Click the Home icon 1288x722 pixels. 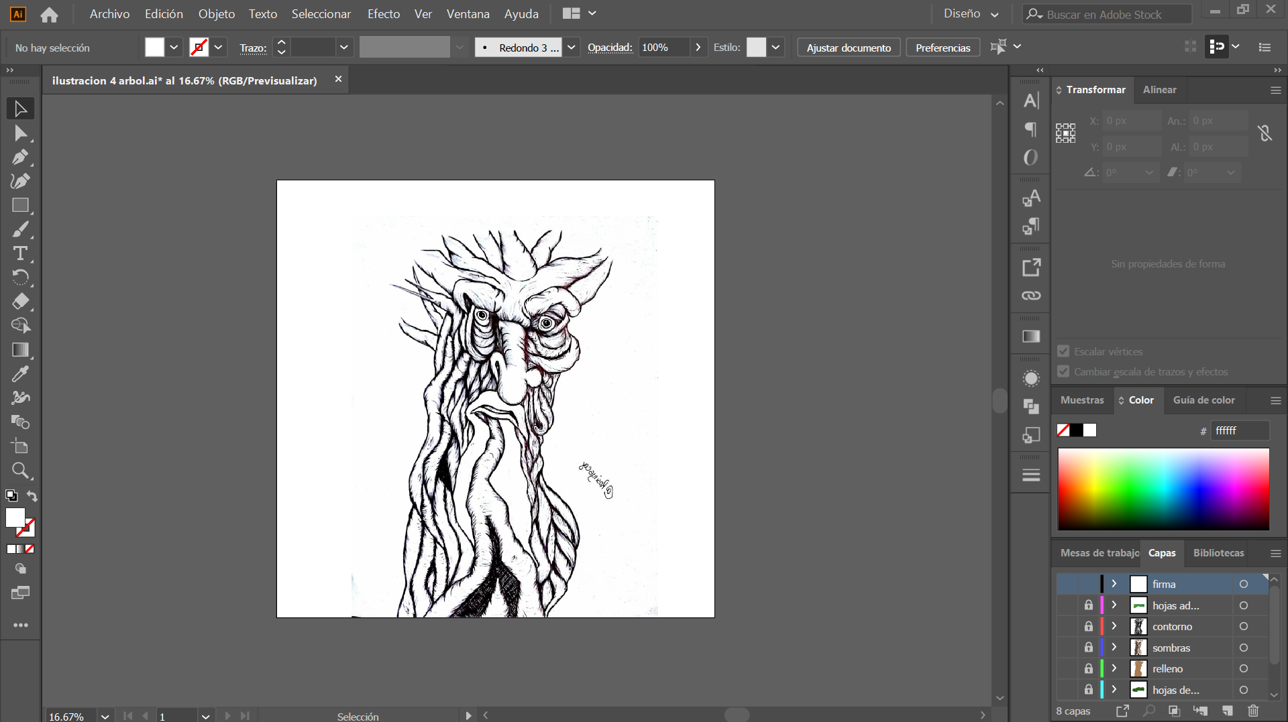coord(49,14)
